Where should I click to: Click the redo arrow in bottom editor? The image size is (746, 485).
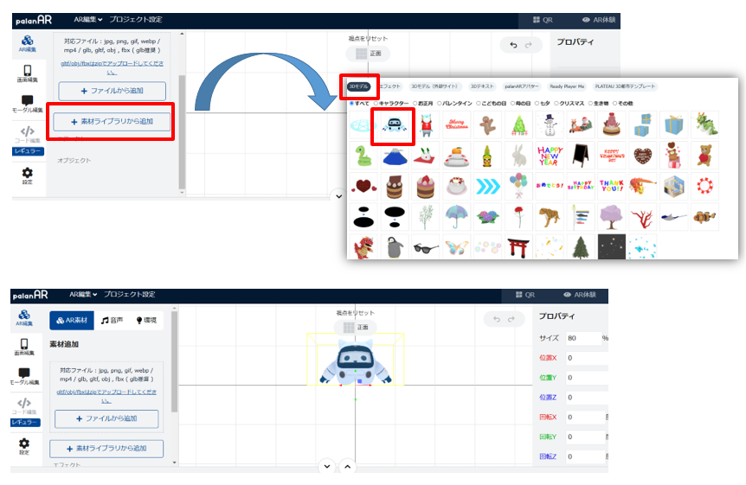coord(511,319)
